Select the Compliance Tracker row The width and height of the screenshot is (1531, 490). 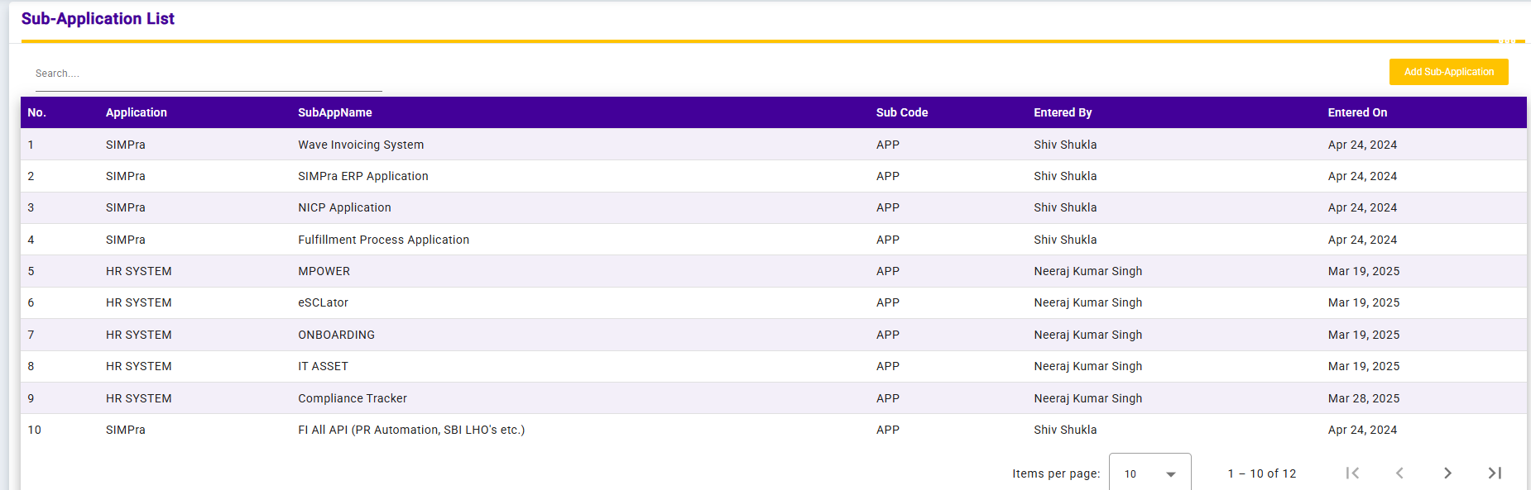(353, 398)
